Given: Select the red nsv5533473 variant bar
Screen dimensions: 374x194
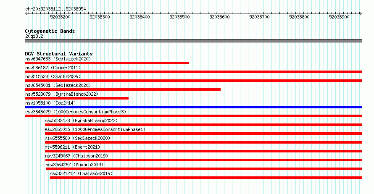Looking at the screenshot, I should (x=203, y=125).
